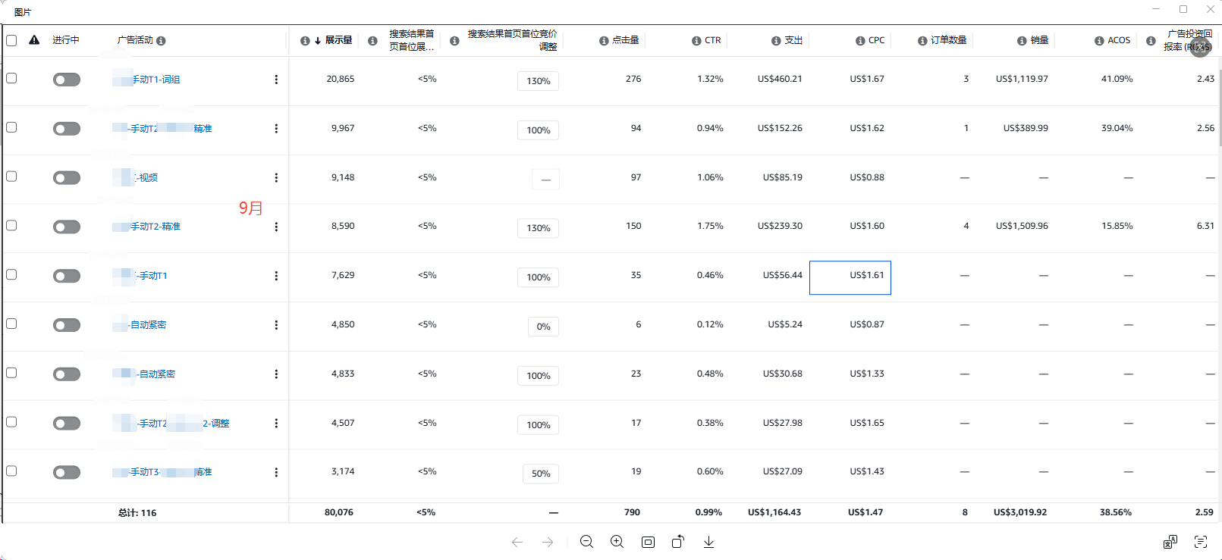The height and width of the screenshot is (560, 1222).
Task: Toggle the switch for 手动T1-词组 campaign
Action: click(67, 80)
